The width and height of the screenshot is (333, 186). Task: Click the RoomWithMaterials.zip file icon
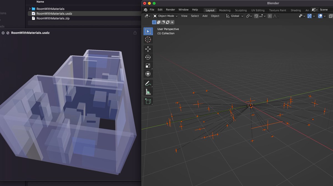tap(33, 18)
